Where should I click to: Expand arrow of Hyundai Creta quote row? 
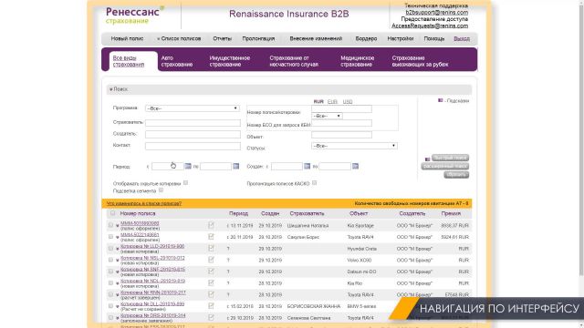coord(118,249)
